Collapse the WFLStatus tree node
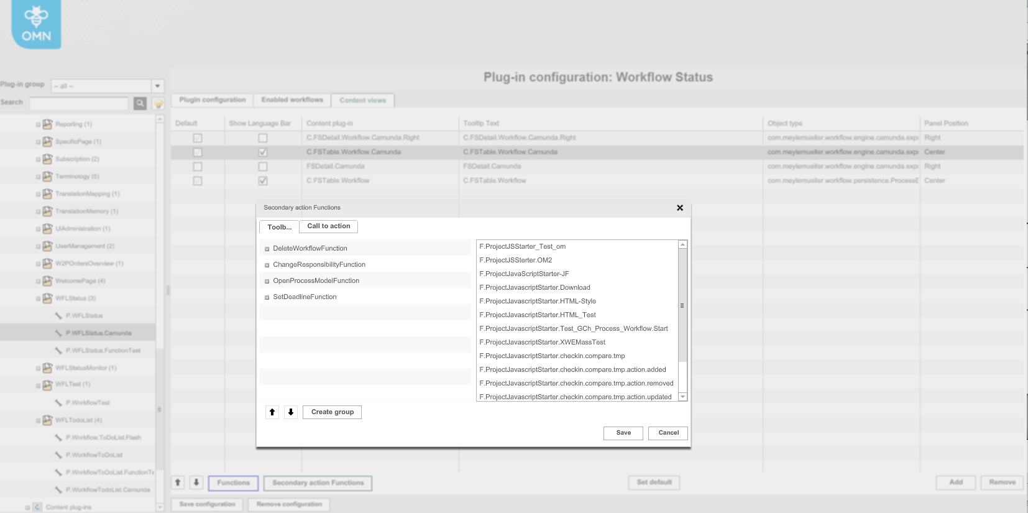The height and width of the screenshot is (513, 1028). click(x=38, y=298)
